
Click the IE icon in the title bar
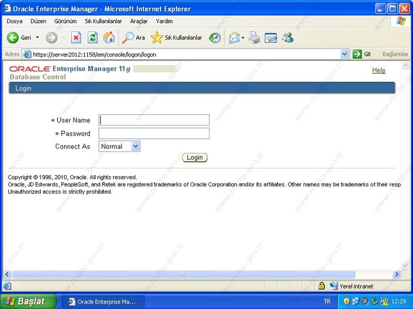tap(7, 8)
